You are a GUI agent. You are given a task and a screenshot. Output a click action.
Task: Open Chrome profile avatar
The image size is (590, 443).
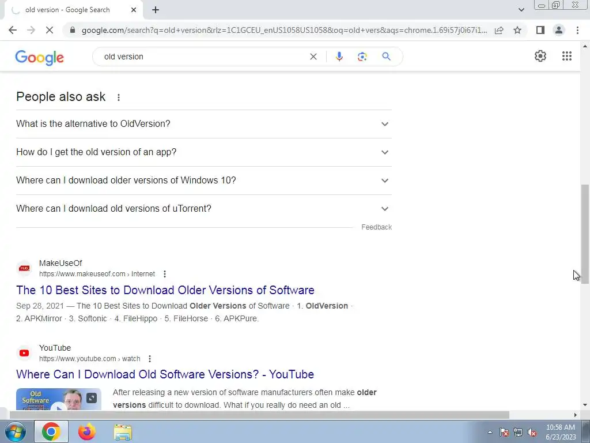(559, 30)
